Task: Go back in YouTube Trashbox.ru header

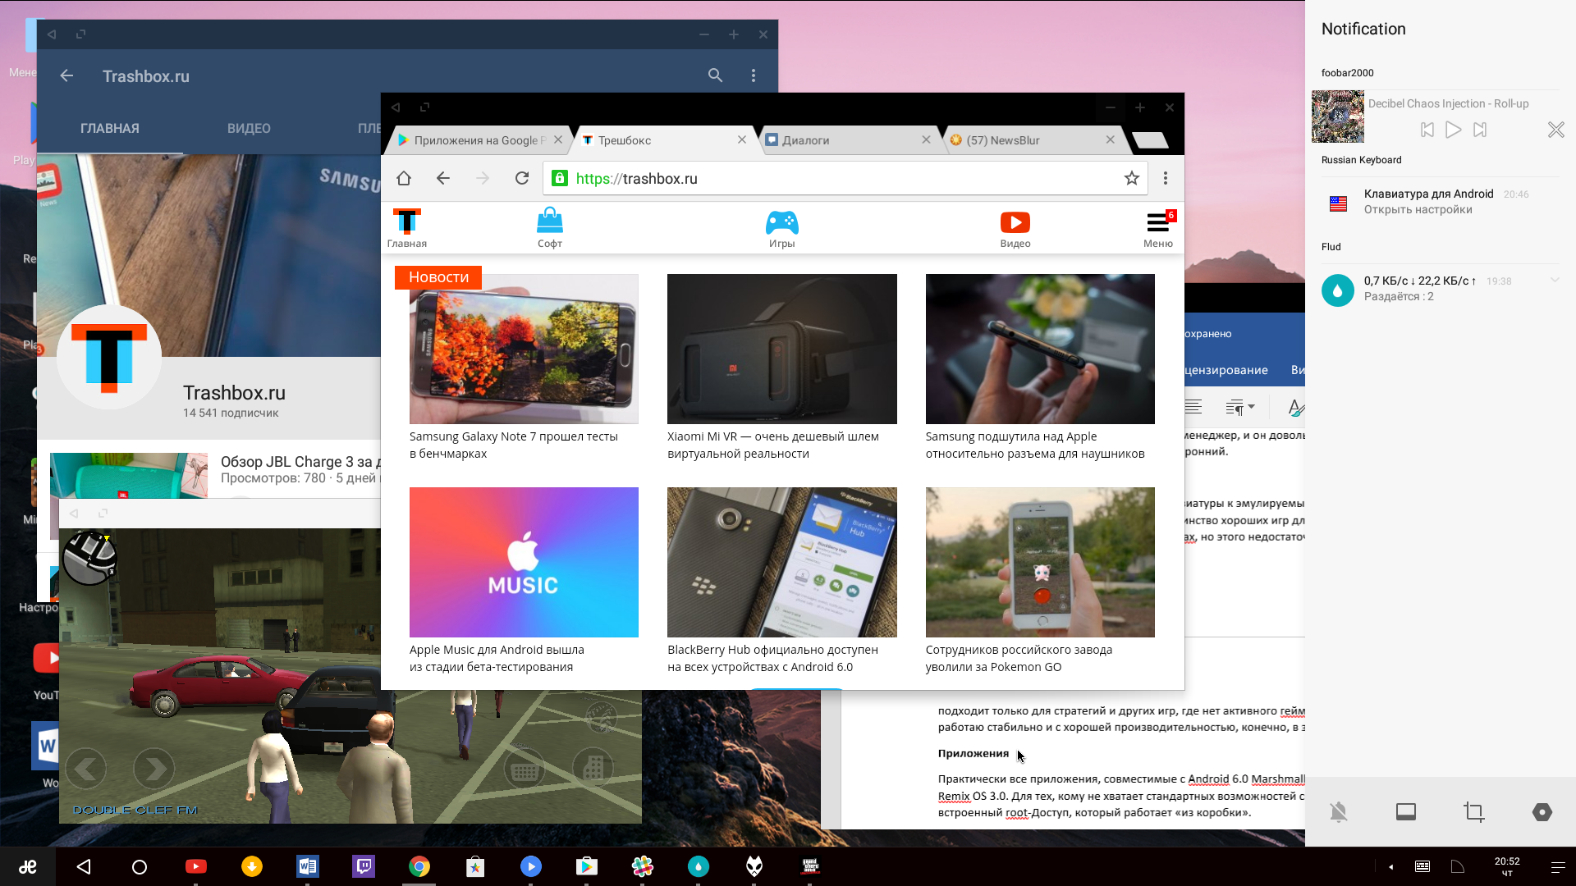Action: [66, 75]
